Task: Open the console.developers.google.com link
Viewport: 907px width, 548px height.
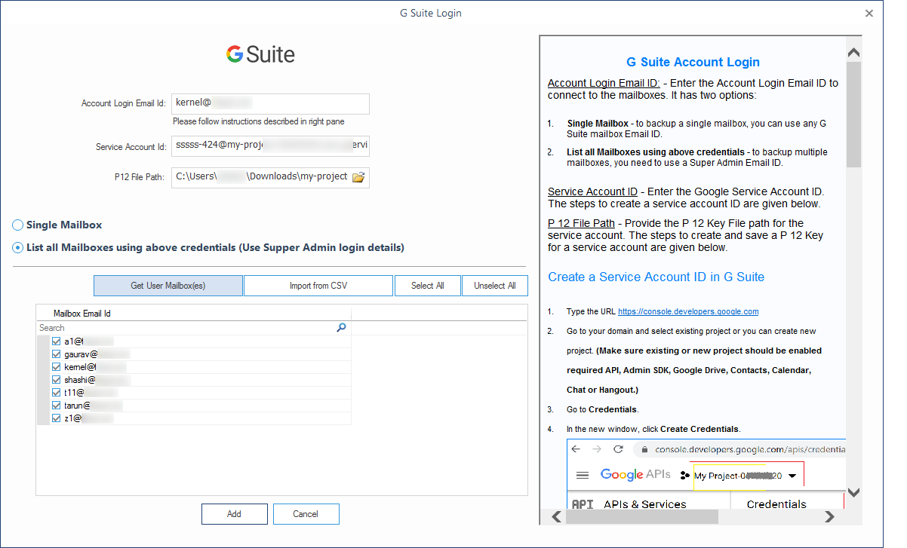Action: (x=688, y=311)
